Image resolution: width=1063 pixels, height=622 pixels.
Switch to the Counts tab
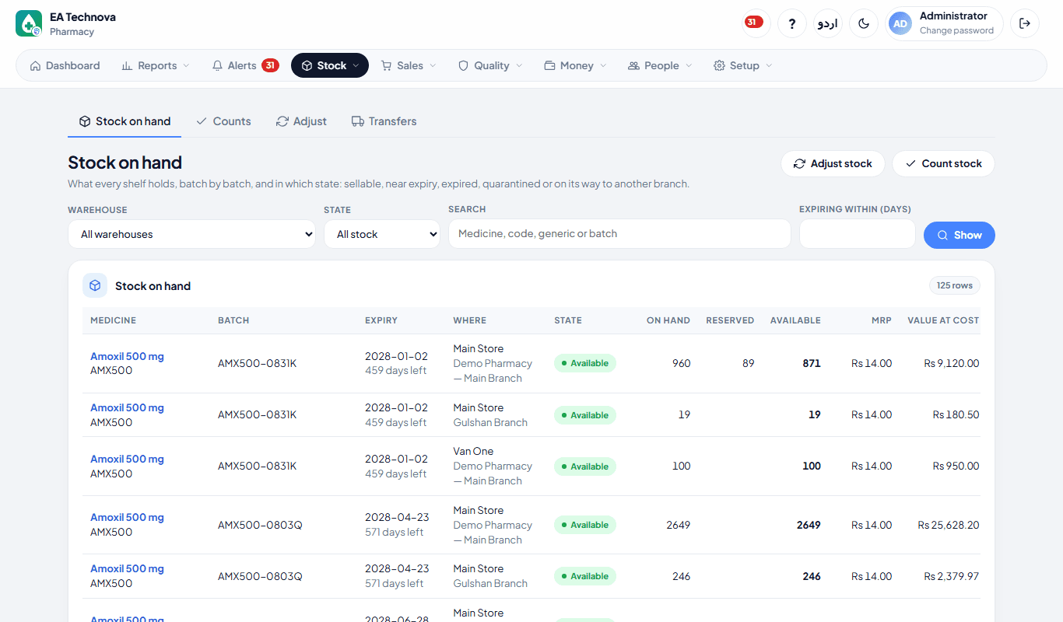223,121
